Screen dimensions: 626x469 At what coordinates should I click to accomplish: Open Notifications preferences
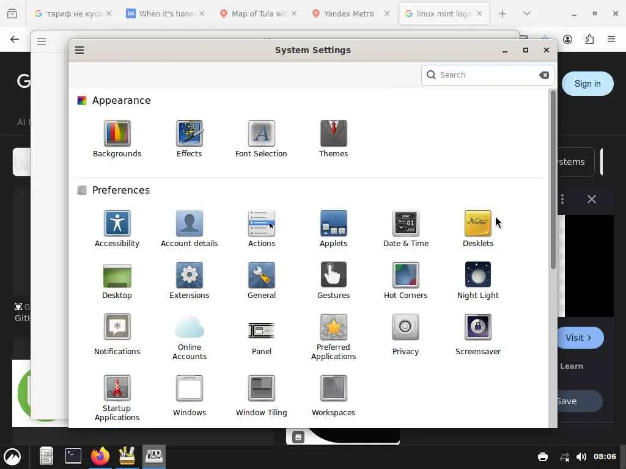(117, 334)
